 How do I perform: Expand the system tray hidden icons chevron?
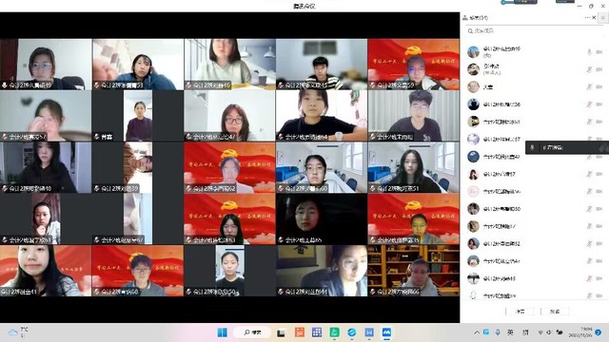point(477,332)
